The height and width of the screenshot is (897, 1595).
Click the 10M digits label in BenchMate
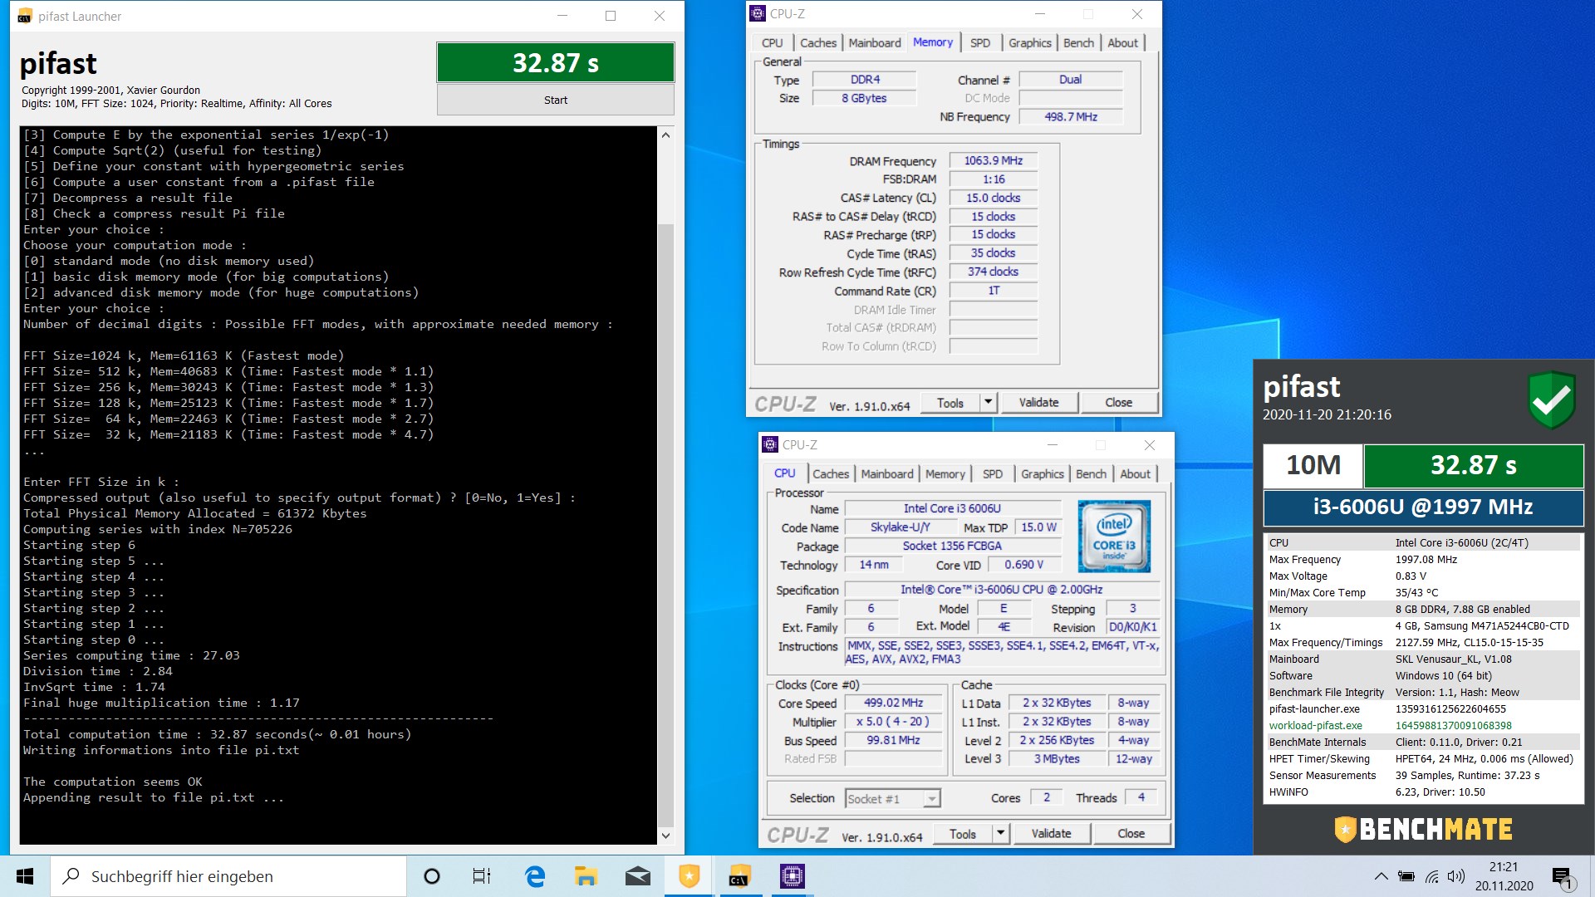(x=1313, y=465)
